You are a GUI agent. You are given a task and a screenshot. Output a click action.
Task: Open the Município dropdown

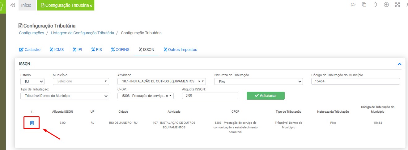point(81,81)
